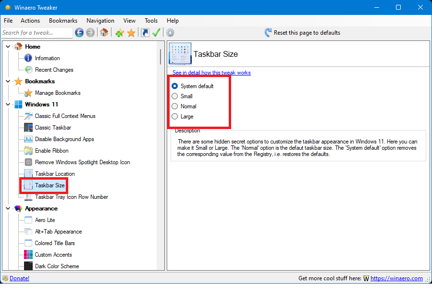Click the Remove Windows Spotlight Desktop Icon icon

[x=28, y=162]
